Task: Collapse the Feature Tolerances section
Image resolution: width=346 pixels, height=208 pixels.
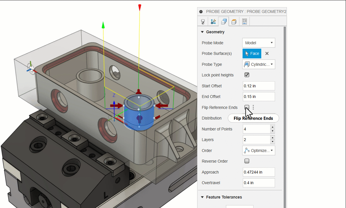Action: pyautogui.click(x=202, y=197)
